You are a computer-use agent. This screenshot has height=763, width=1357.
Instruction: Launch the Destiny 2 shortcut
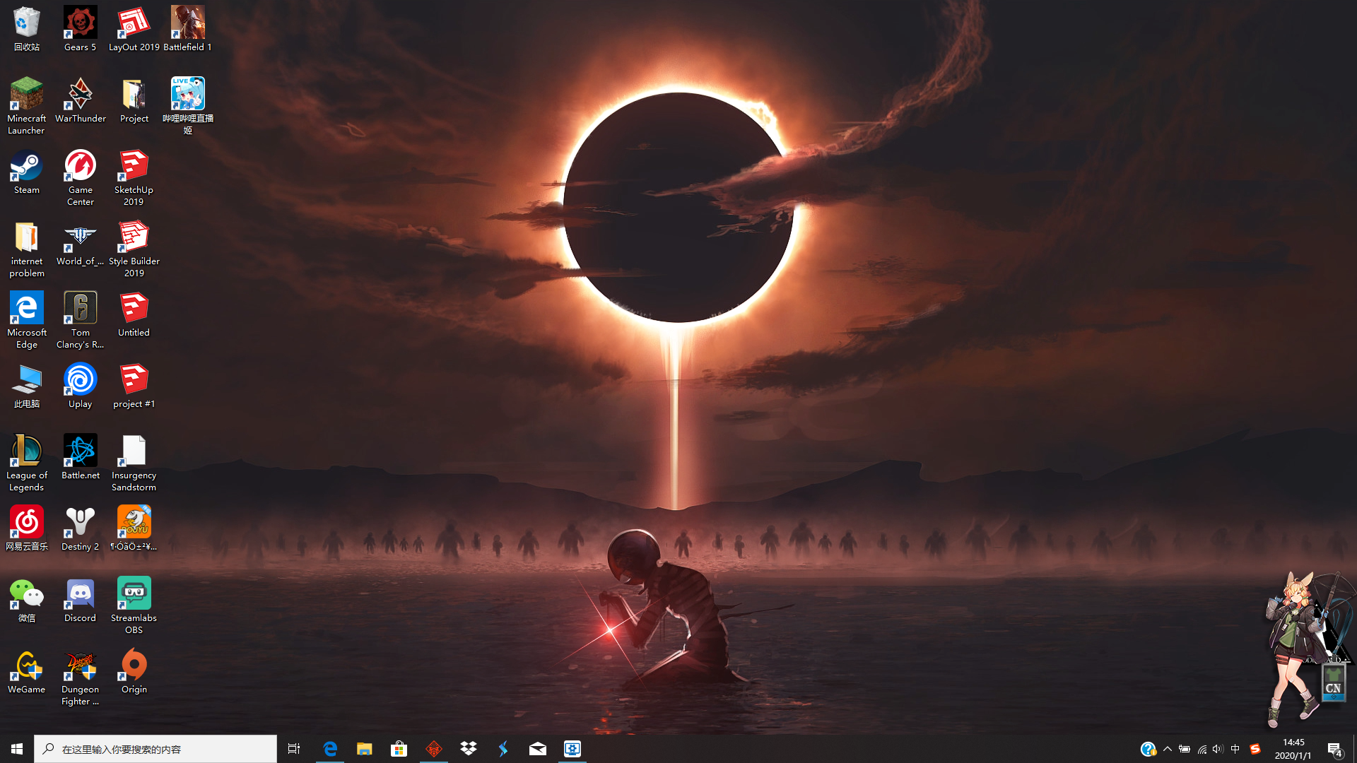click(x=80, y=529)
